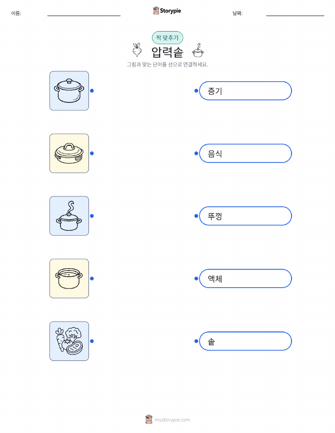Click the 짝 맞추기 badge
This screenshot has height=433, width=335.
167,38
